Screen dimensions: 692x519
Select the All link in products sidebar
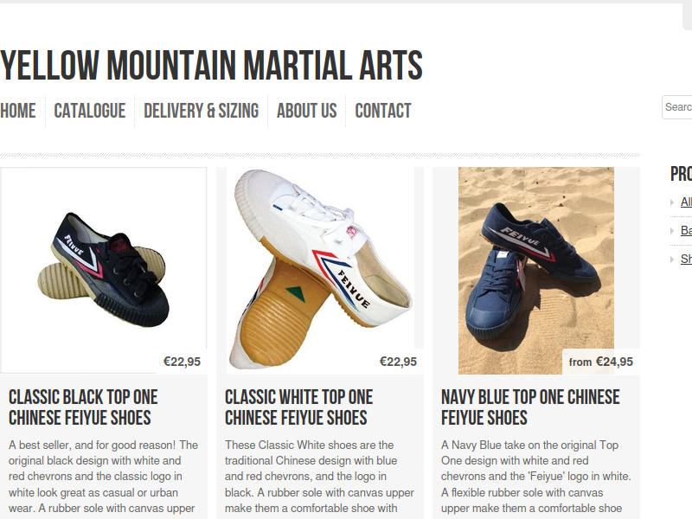pos(686,202)
